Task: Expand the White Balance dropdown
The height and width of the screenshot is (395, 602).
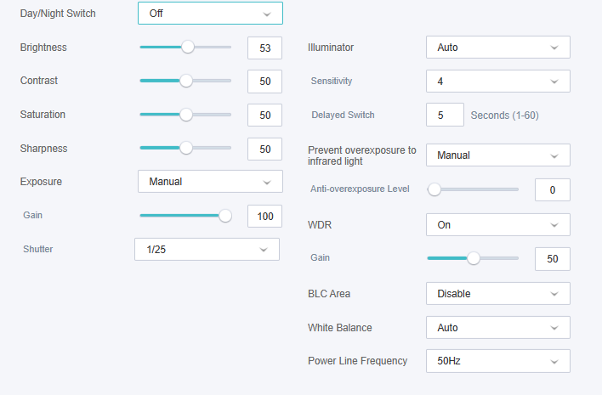Action: (x=497, y=328)
